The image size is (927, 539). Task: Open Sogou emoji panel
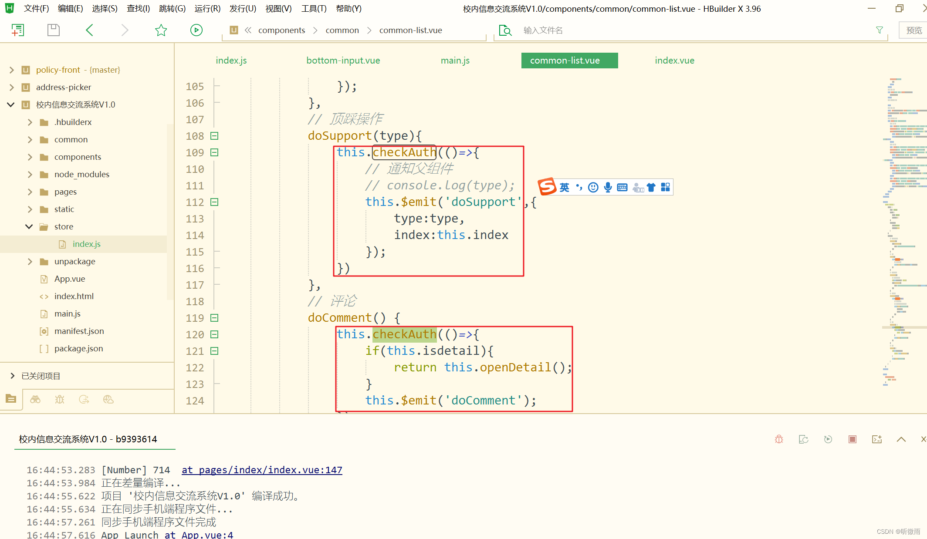(x=593, y=187)
